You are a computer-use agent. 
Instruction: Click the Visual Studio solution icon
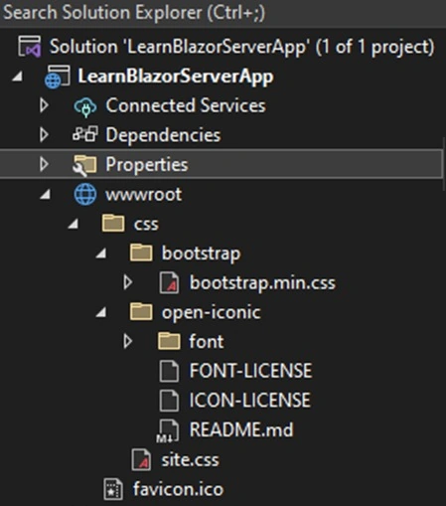pos(30,47)
